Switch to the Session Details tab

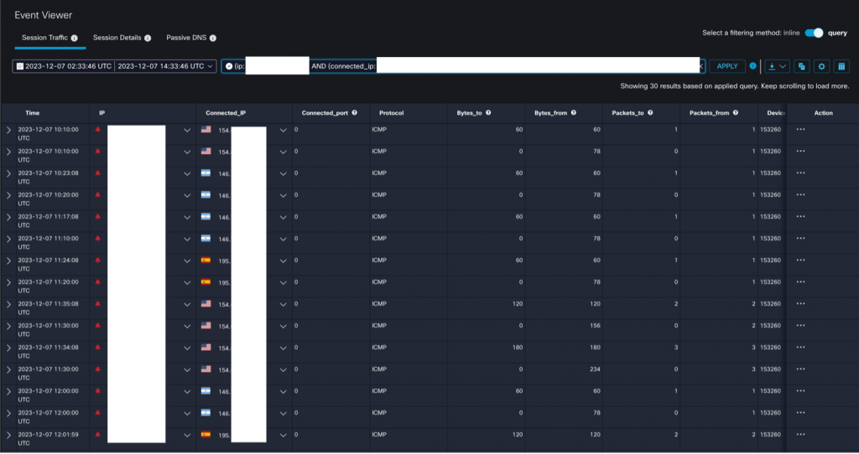(117, 38)
